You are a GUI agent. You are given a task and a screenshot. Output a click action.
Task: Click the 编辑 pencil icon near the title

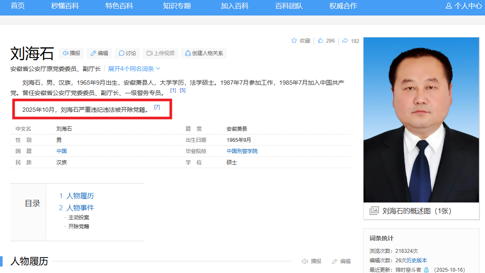point(94,53)
